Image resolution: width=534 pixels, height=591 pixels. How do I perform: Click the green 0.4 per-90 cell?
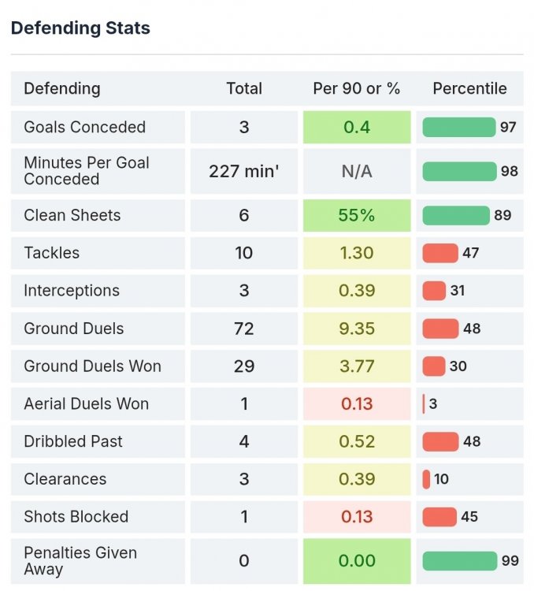click(x=357, y=127)
